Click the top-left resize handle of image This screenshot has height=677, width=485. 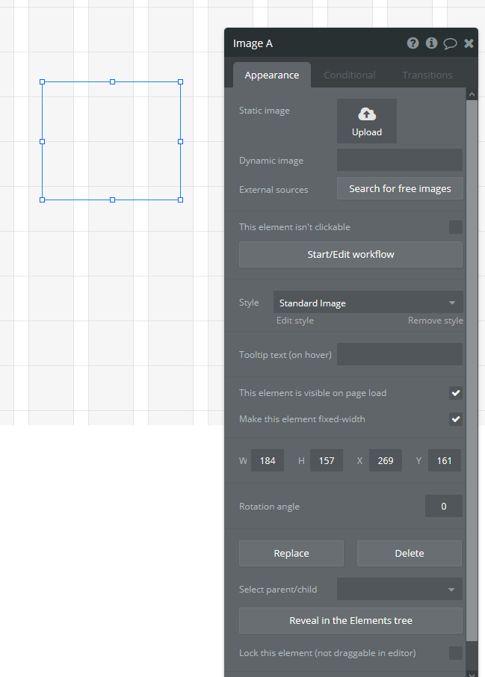pos(43,81)
